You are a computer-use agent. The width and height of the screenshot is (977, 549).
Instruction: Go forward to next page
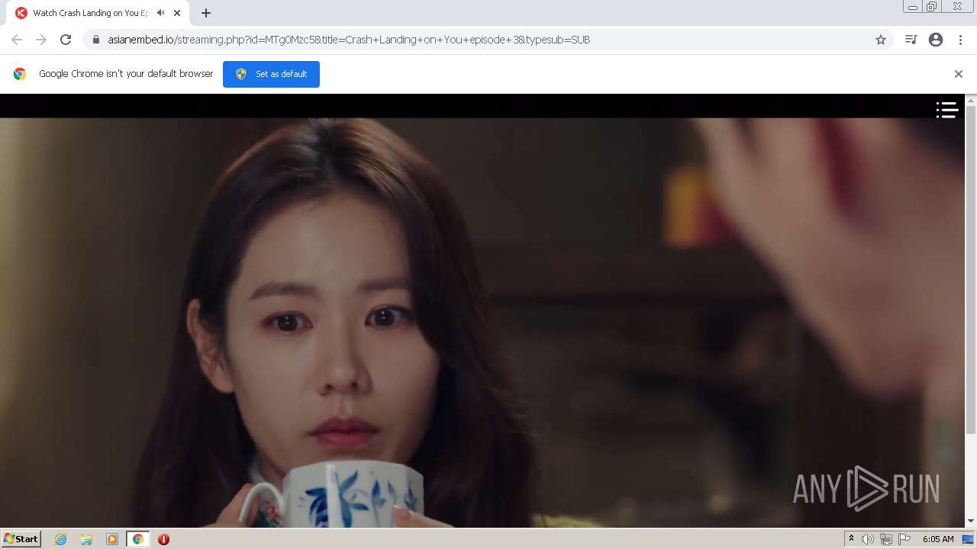(x=41, y=40)
